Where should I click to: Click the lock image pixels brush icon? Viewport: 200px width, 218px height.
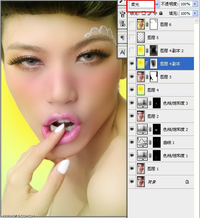click(149, 13)
